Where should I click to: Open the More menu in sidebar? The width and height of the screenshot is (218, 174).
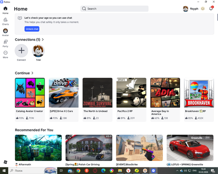(5, 54)
